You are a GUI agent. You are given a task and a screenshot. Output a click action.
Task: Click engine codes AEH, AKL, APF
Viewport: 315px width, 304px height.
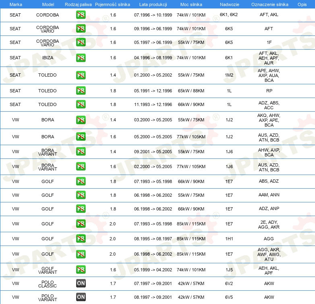coord(269,271)
